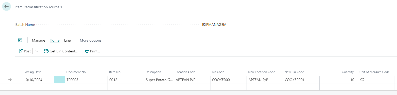397x95 pixels.
Task: Select Item No. 0012 cell
Action: 126,80
